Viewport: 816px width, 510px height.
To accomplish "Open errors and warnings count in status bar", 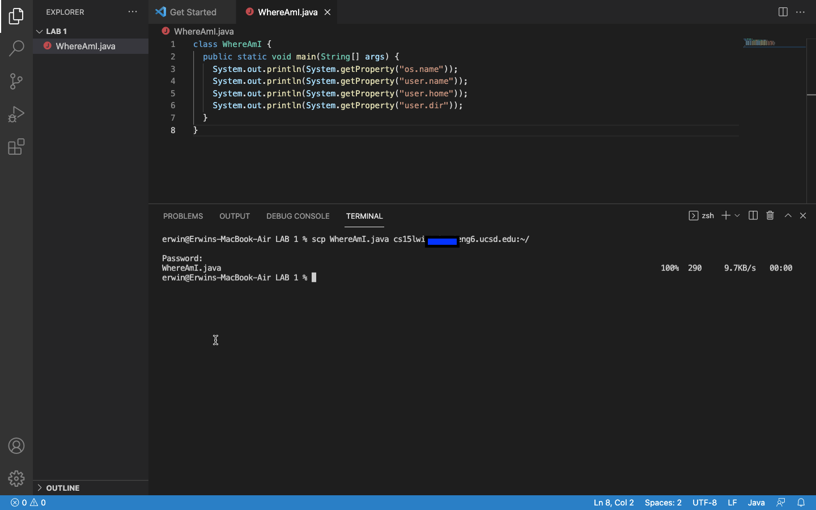I will pyautogui.click(x=28, y=503).
